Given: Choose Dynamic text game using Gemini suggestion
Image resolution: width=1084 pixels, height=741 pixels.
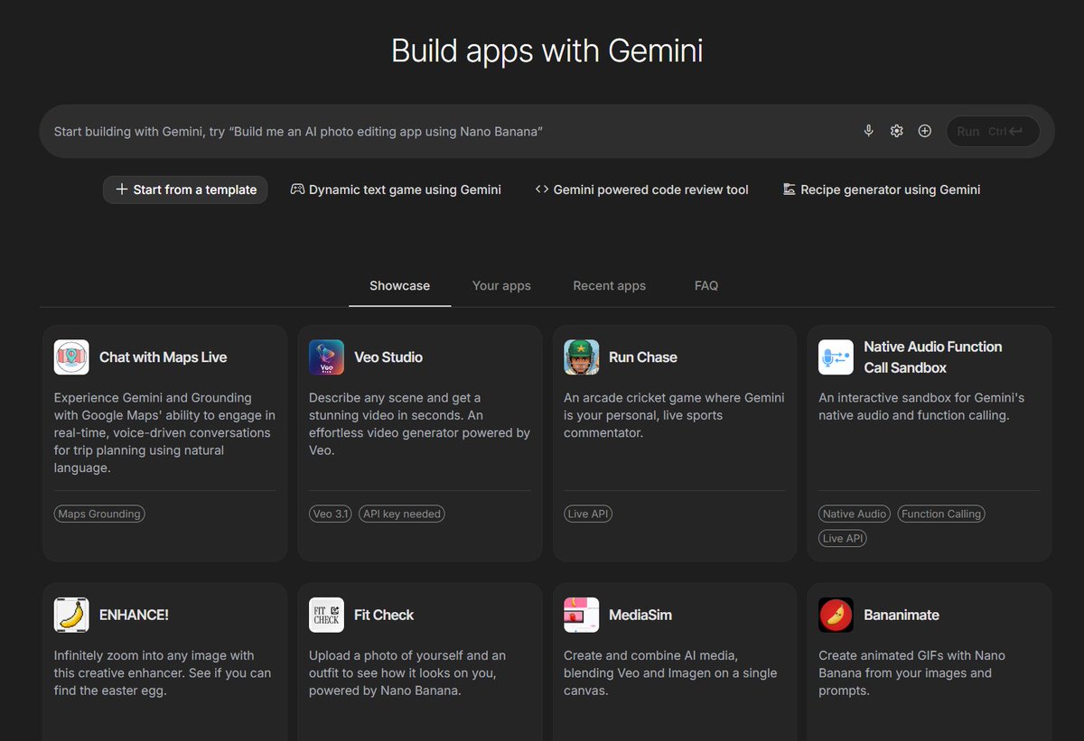Looking at the screenshot, I should tap(396, 190).
